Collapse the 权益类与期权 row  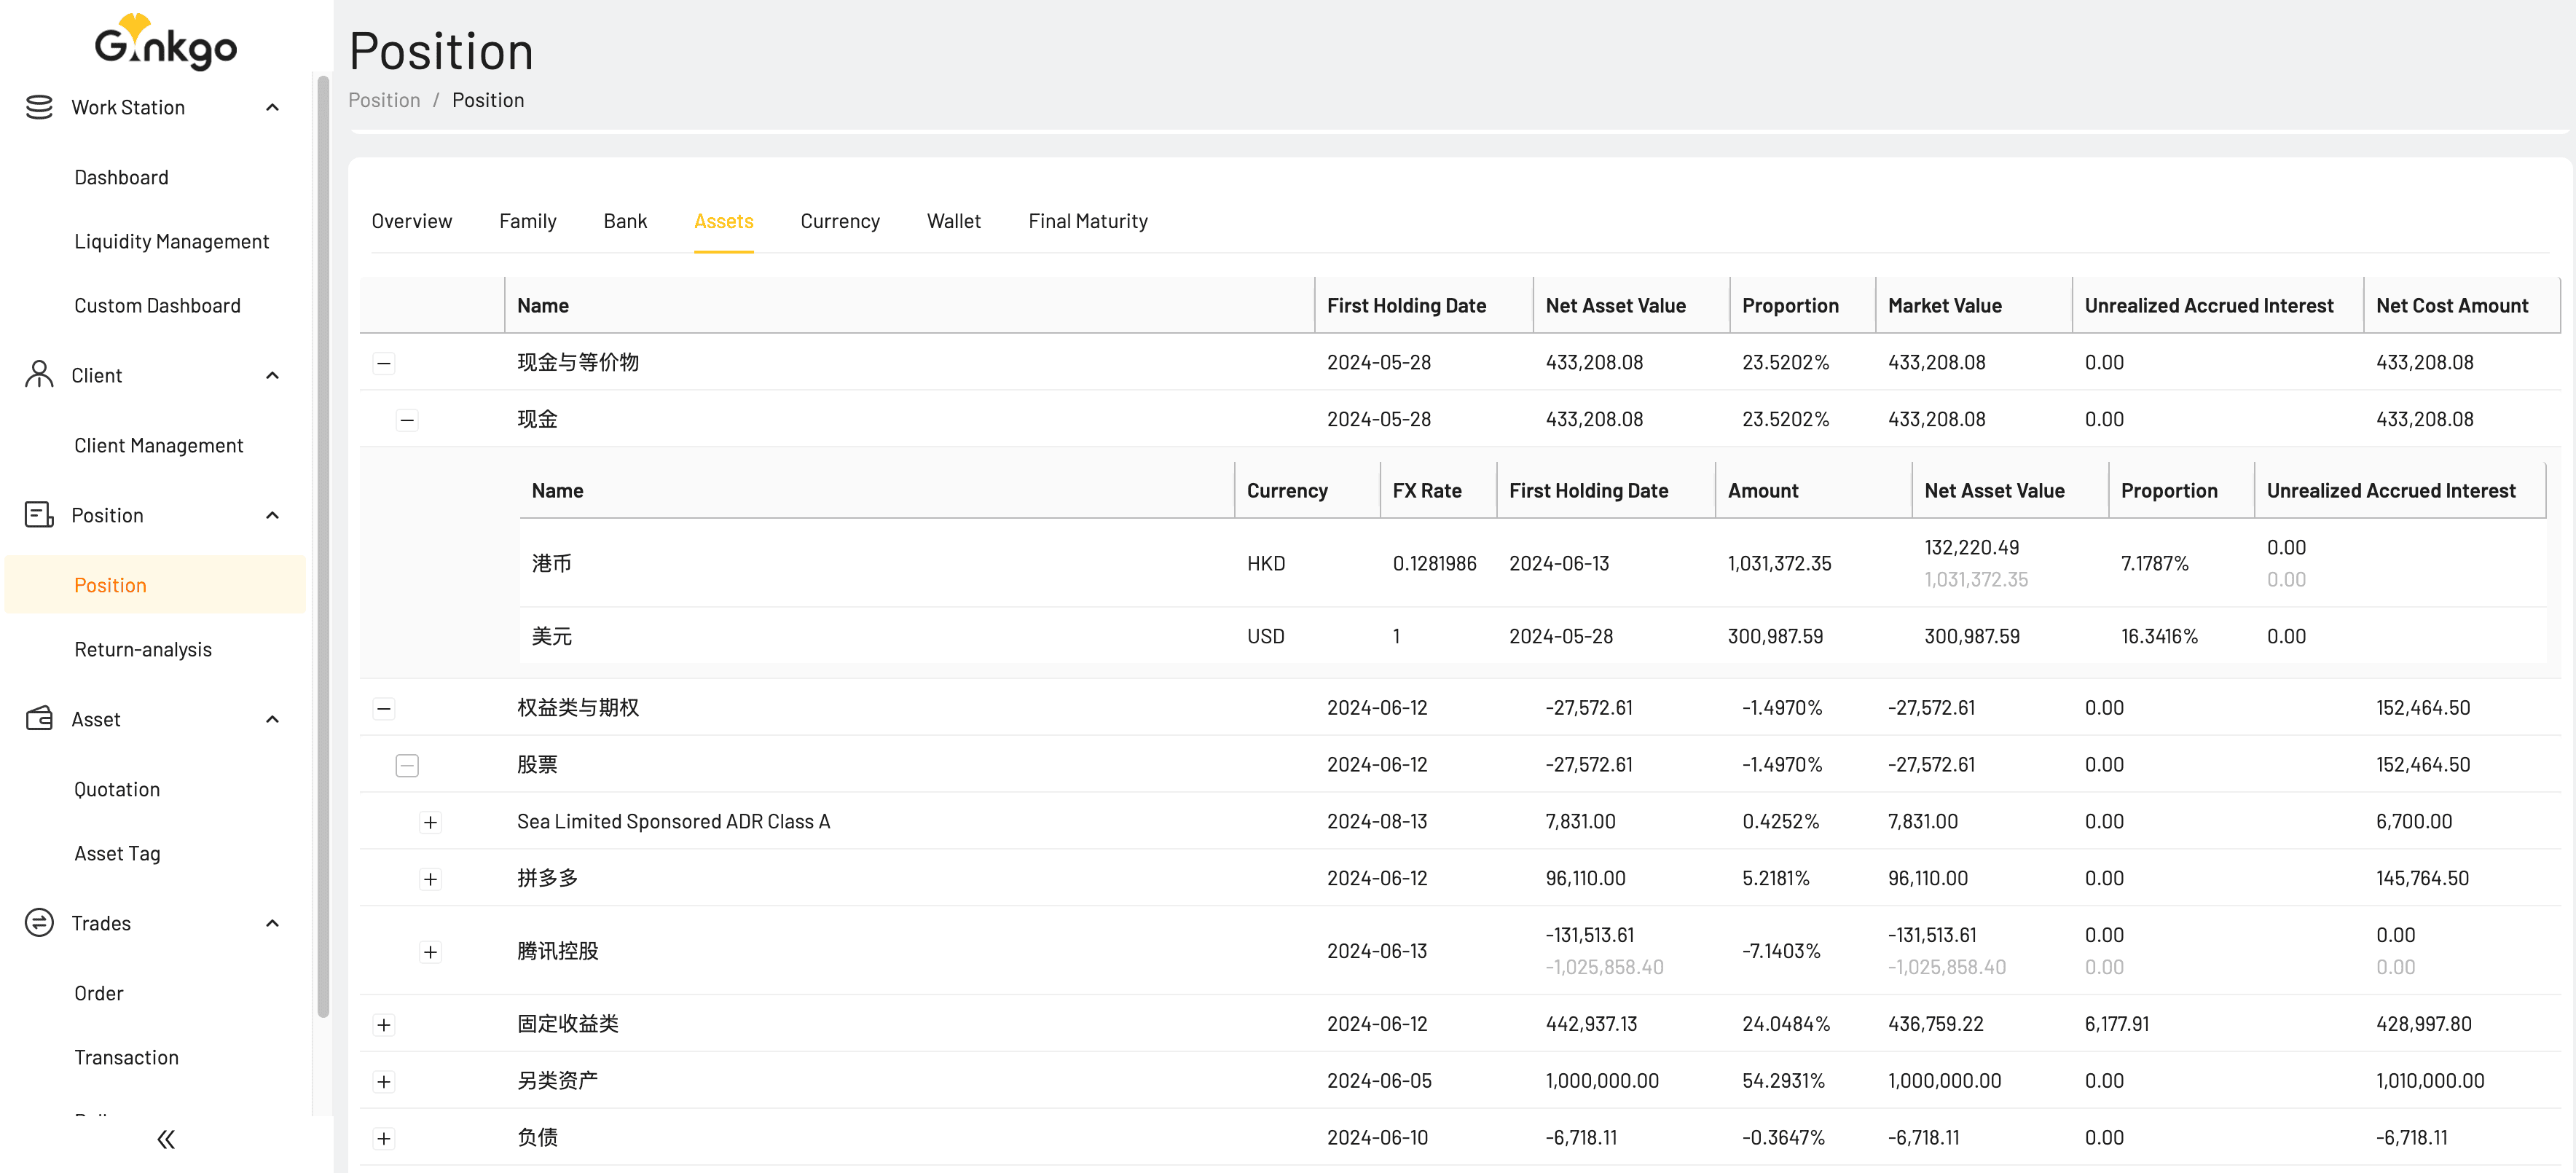click(x=384, y=708)
